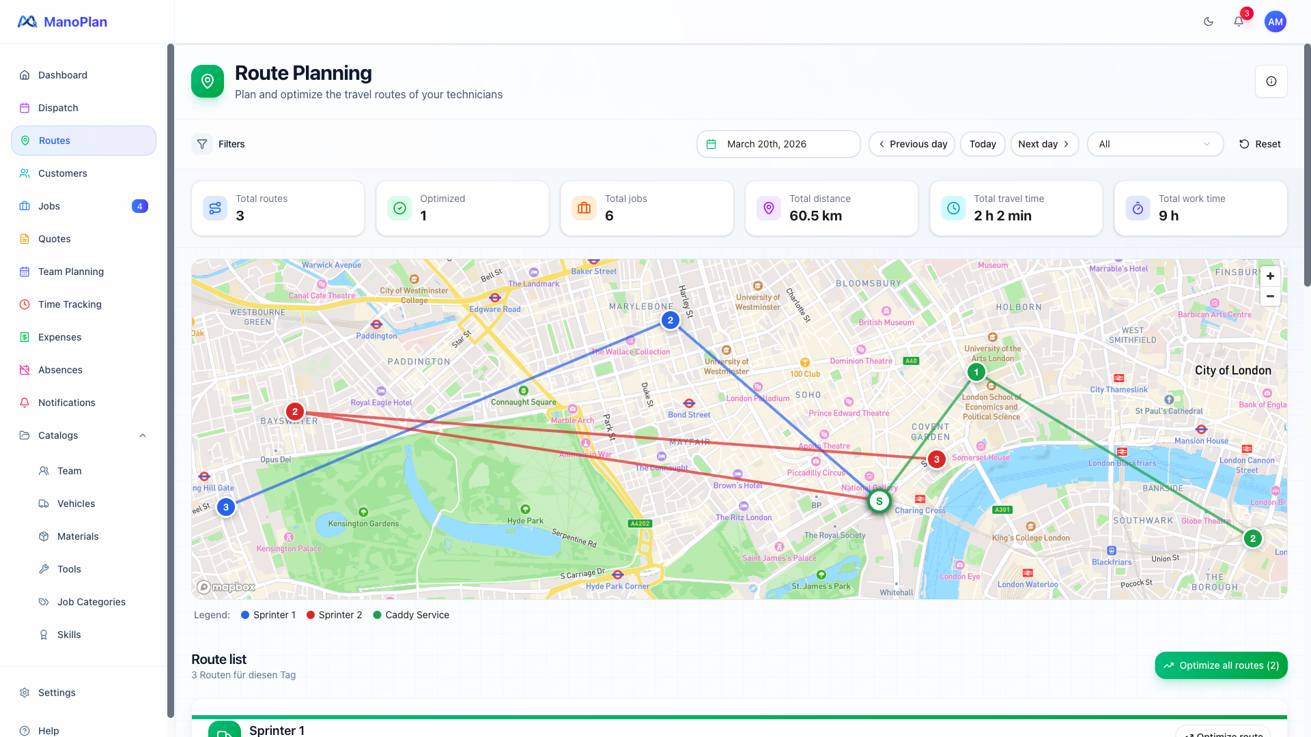1311x737 pixels.
Task: Click the Sprinter 2 legend swatch
Action: (311, 615)
